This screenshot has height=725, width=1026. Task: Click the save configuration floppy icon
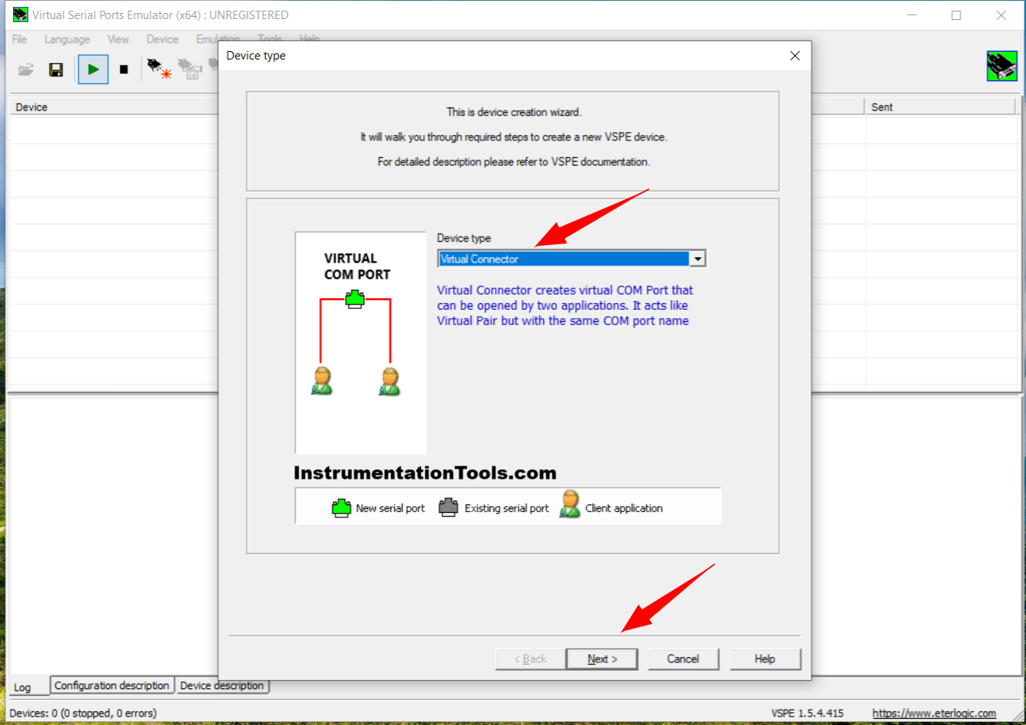56,69
